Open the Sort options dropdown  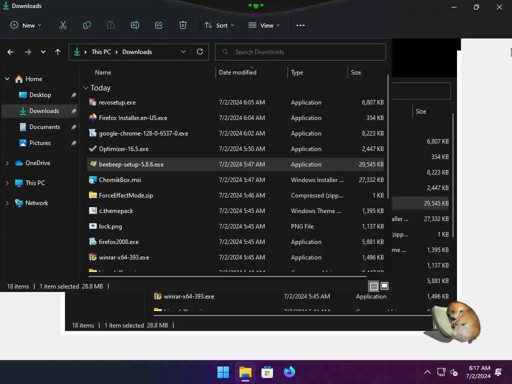coord(219,25)
